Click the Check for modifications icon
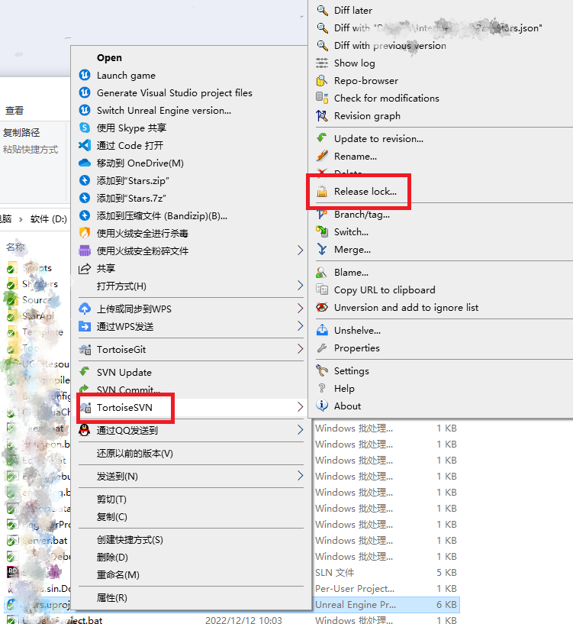This screenshot has height=624, width=573. pyautogui.click(x=322, y=99)
